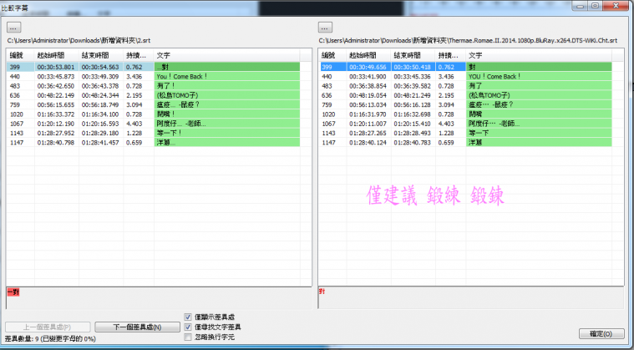The width and height of the screenshot is (634, 350).
Task: Select left row 1067 starting 01:20:12.190
Action: click(x=153, y=124)
